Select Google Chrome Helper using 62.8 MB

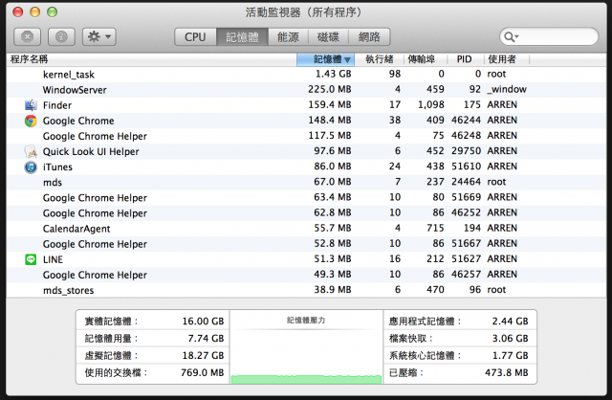306,213
